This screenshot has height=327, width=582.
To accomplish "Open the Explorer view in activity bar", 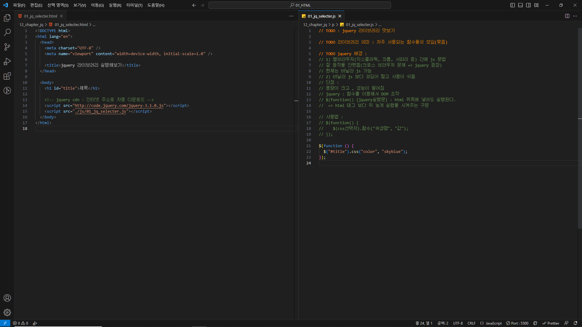I will (x=7, y=18).
